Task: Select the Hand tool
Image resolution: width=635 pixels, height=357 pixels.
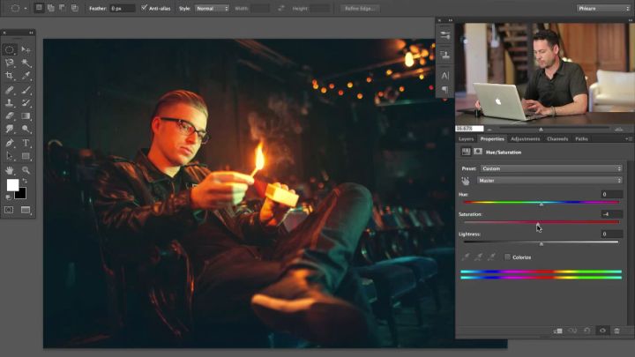Action: tap(10, 170)
